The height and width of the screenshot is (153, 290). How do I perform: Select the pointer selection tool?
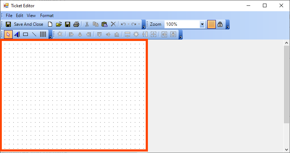point(9,34)
